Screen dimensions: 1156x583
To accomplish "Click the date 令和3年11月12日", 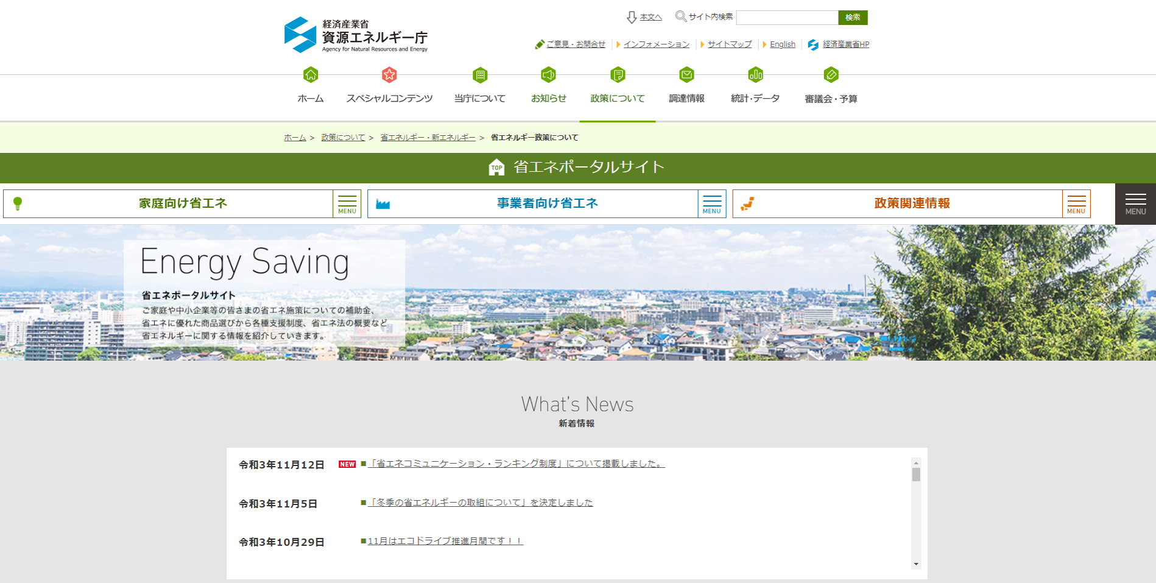I will point(281,465).
